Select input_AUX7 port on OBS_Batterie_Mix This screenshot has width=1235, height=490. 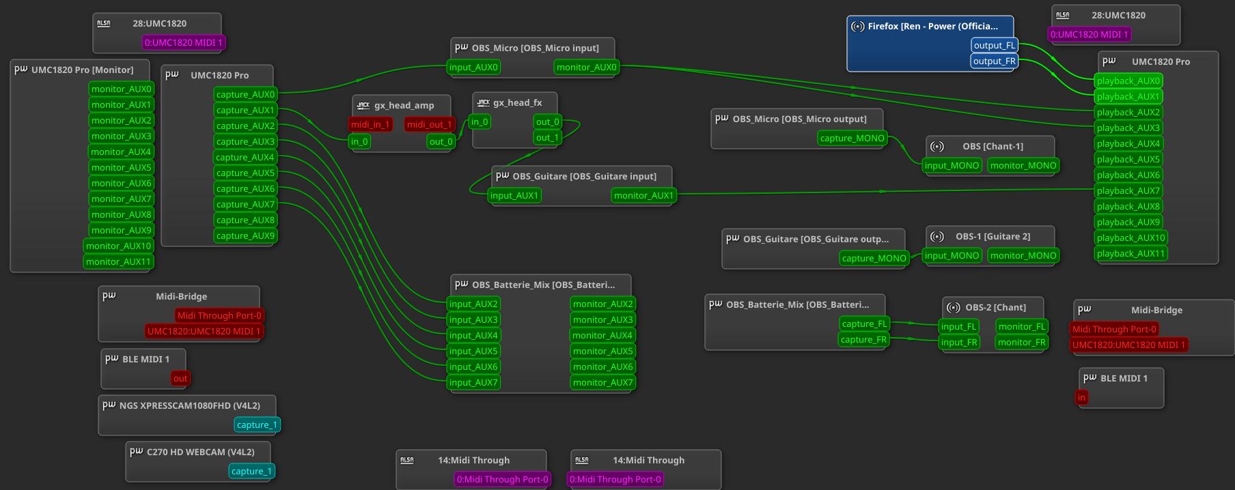tap(473, 382)
